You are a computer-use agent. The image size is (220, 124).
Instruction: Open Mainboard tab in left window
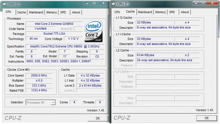(x=36, y=12)
